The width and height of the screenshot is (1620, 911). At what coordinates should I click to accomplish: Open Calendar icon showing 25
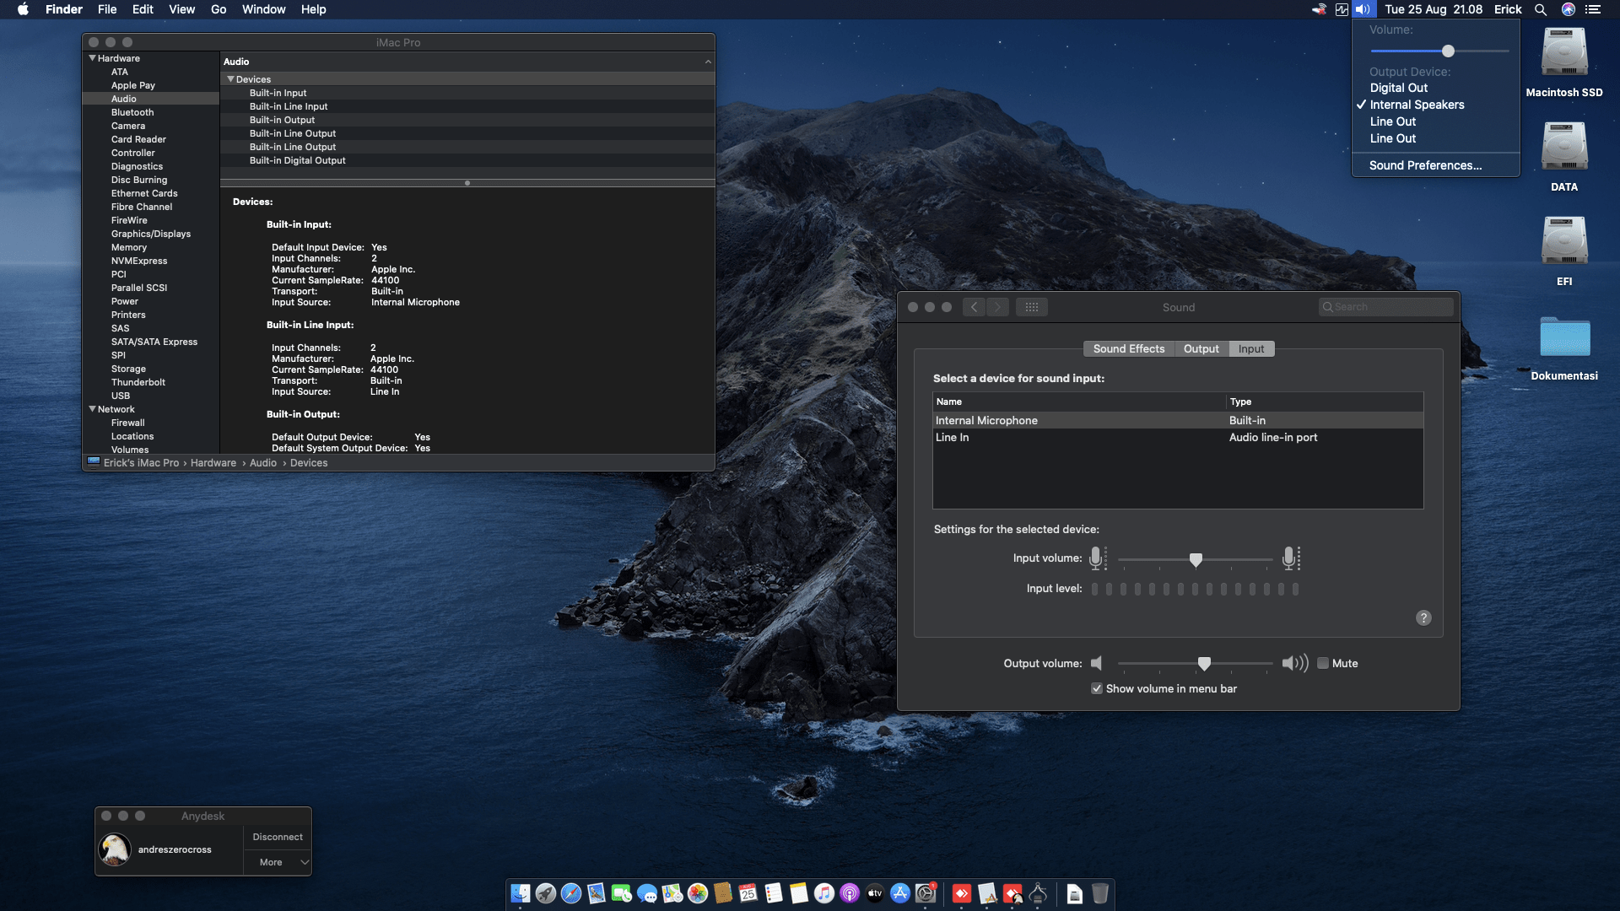[748, 893]
